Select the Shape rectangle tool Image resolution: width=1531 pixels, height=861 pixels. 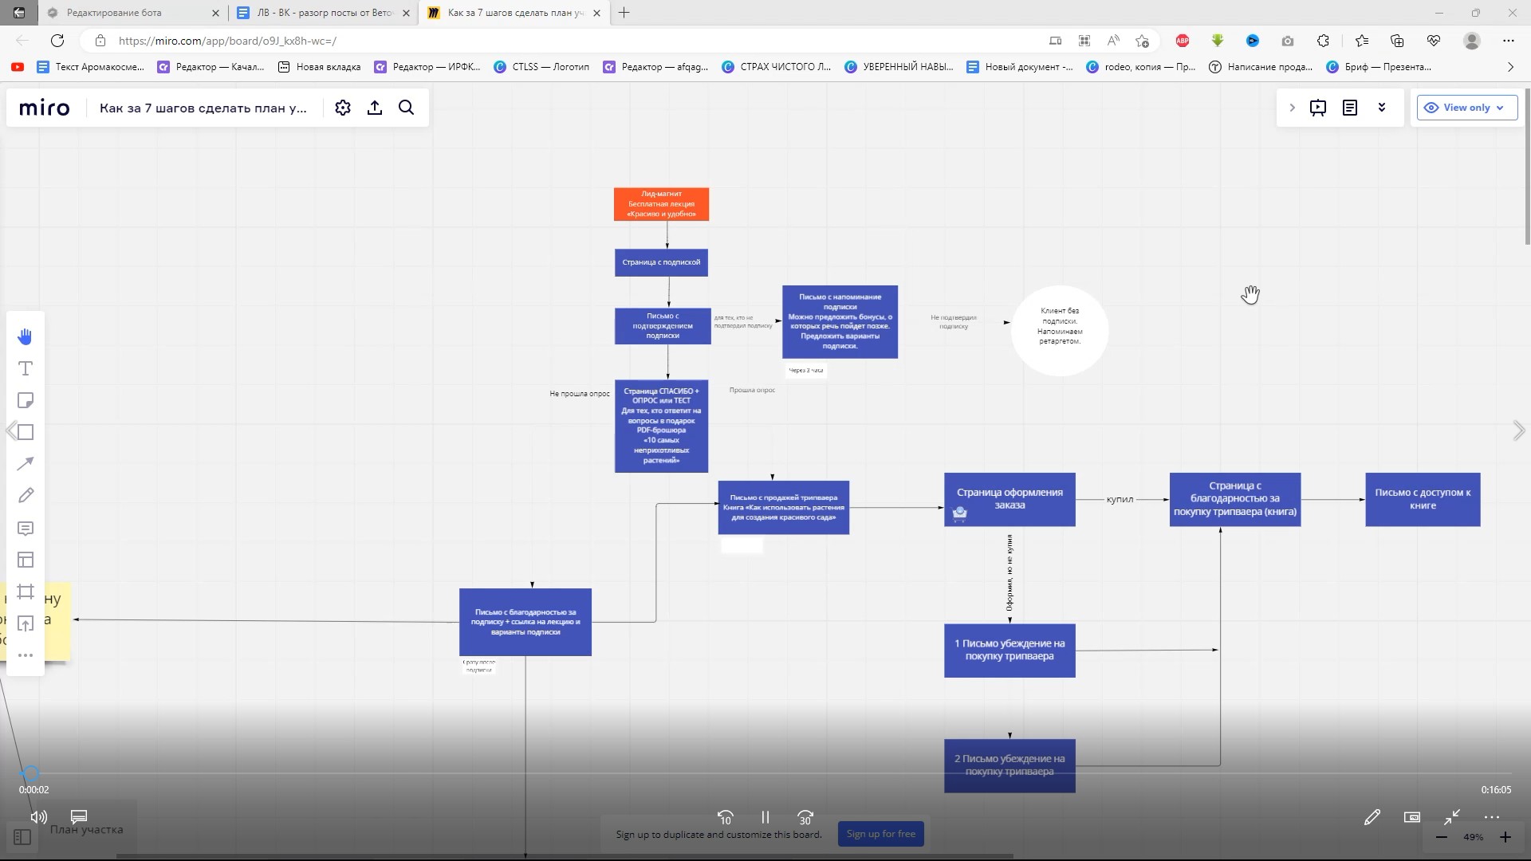coord(25,432)
